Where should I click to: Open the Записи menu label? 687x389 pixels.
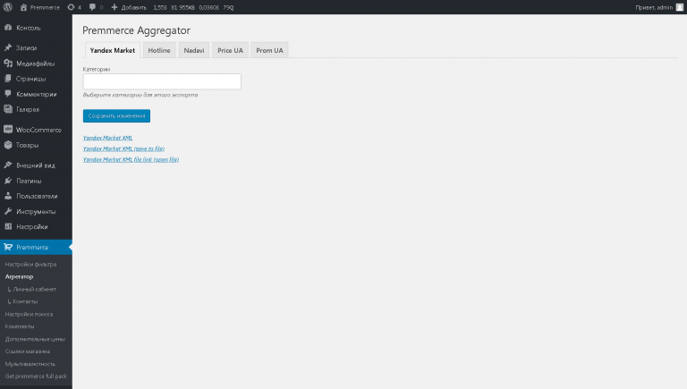[27, 47]
